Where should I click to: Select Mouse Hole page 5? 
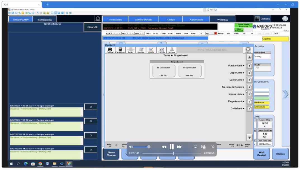click(x=249, y=94)
